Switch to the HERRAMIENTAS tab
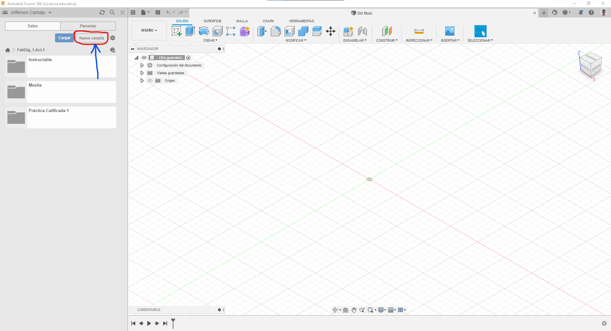The image size is (611, 331). tap(301, 21)
